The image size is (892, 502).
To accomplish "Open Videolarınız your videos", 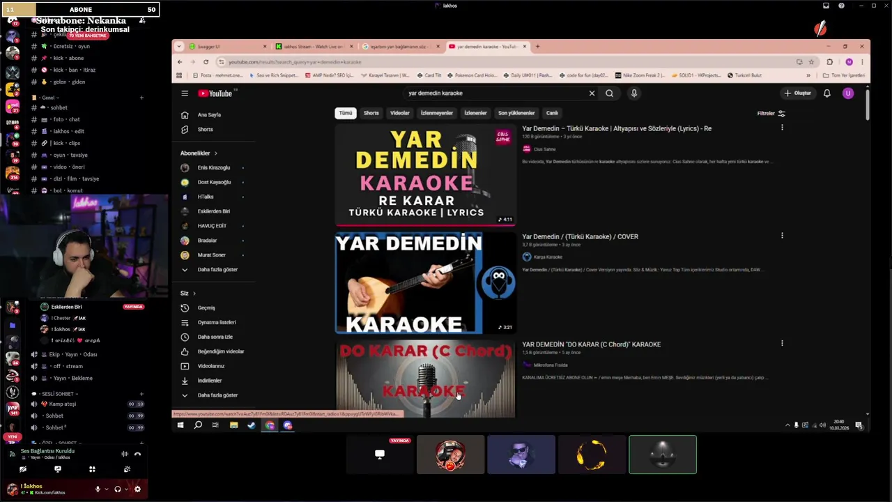I will tap(211, 366).
